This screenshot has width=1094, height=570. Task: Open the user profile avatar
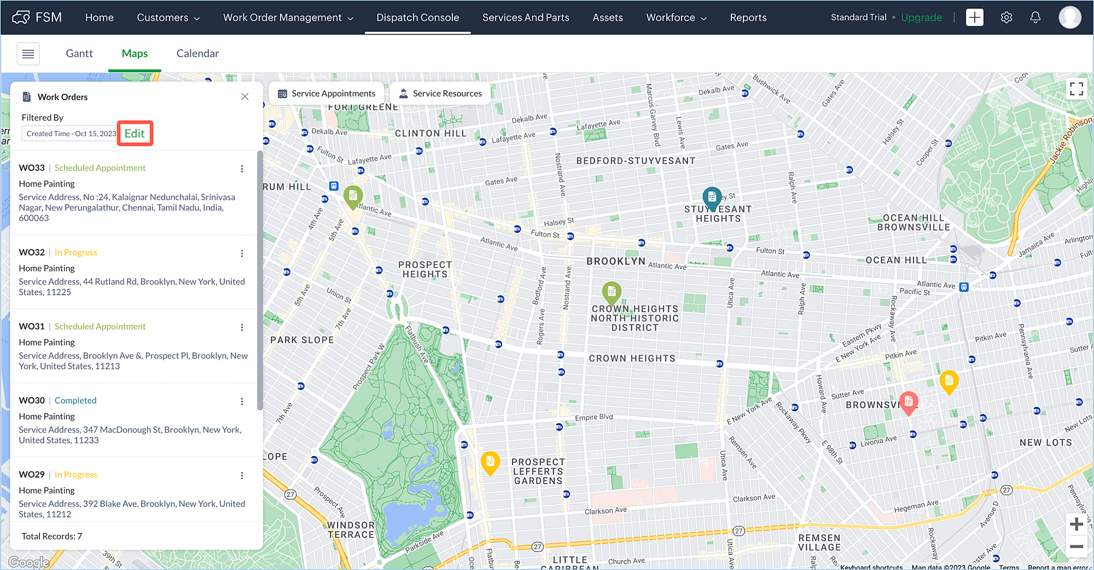click(x=1070, y=18)
